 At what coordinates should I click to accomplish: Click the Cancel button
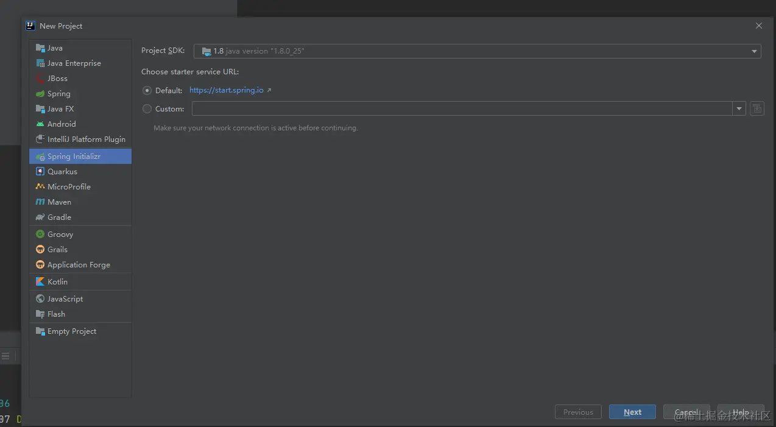pyautogui.click(x=686, y=412)
